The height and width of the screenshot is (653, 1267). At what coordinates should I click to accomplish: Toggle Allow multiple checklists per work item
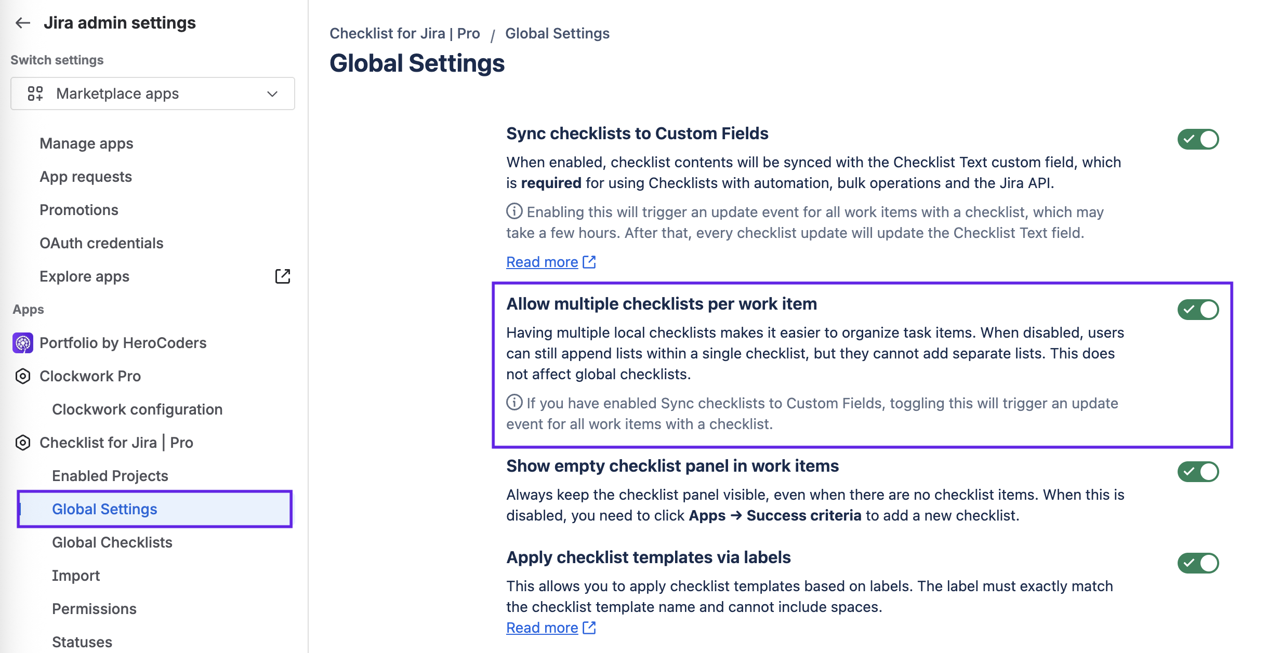[1198, 310]
